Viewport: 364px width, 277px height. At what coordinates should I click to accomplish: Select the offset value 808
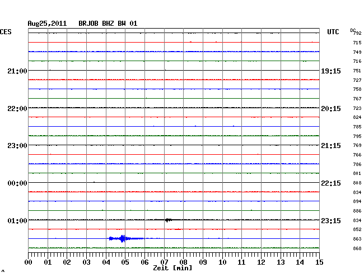[357, 183]
